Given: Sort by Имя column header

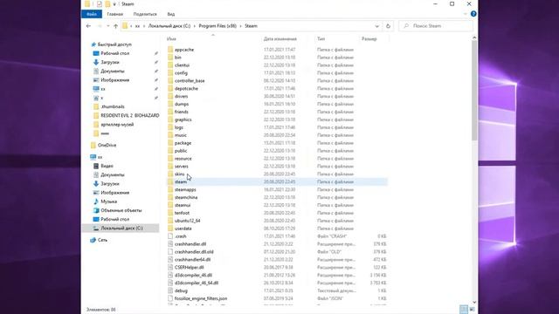Looking at the screenshot, I should click(171, 38).
